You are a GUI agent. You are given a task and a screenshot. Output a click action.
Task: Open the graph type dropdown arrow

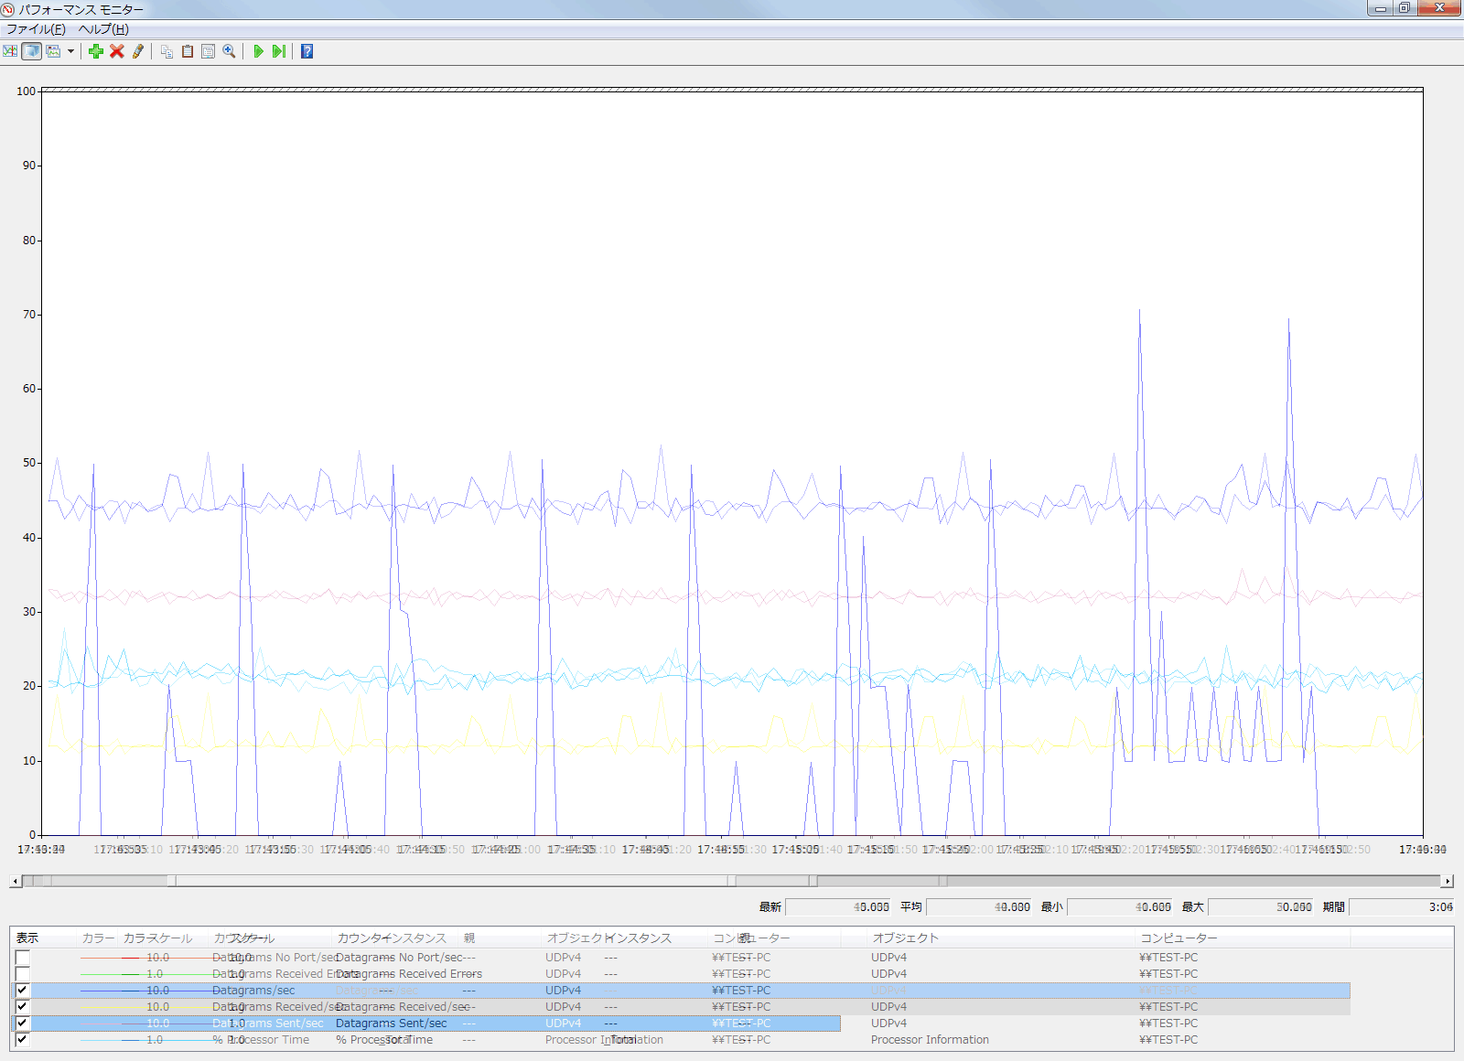click(x=70, y=51)
